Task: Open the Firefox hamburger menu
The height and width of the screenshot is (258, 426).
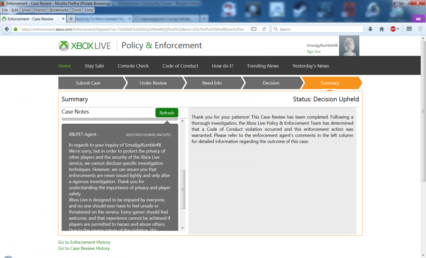Action: click(409, 29)
